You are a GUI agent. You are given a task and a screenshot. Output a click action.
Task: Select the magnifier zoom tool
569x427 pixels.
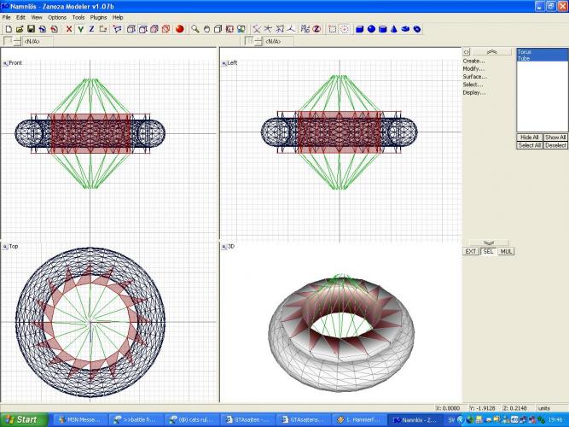pos(195,28)
